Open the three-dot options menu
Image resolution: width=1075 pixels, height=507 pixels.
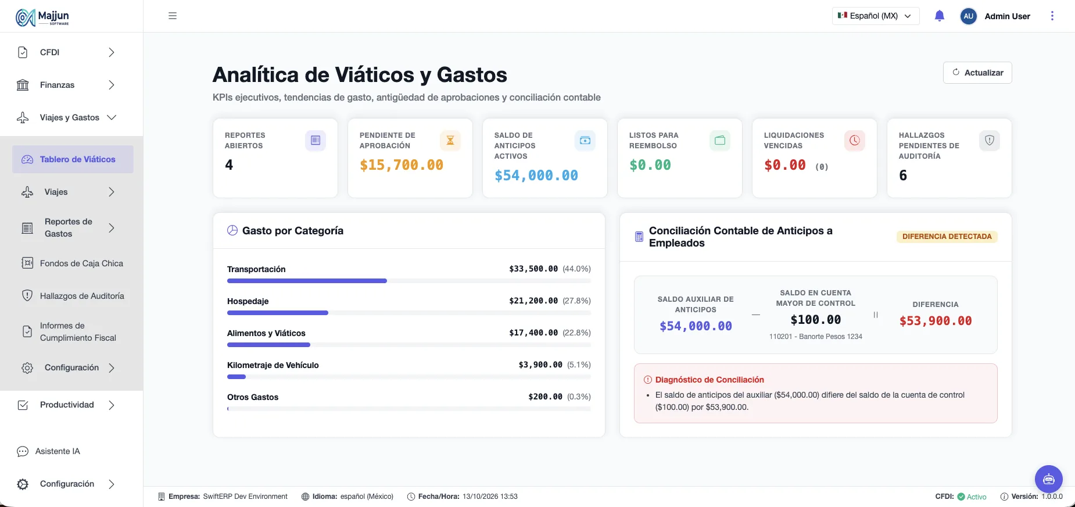coord(1052,16)
